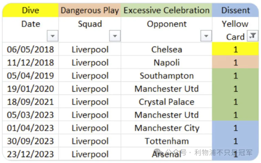Select the Manchester City opponent cell
Viewport: 261px width, 163px height.
tap(166, 128)
